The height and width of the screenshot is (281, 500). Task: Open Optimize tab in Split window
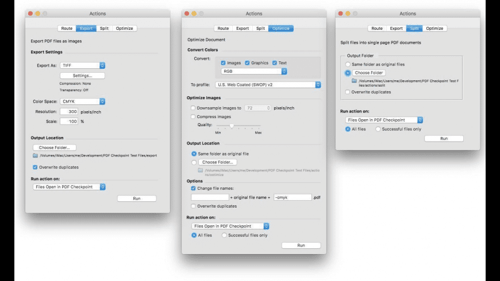[x=434, y=28]
